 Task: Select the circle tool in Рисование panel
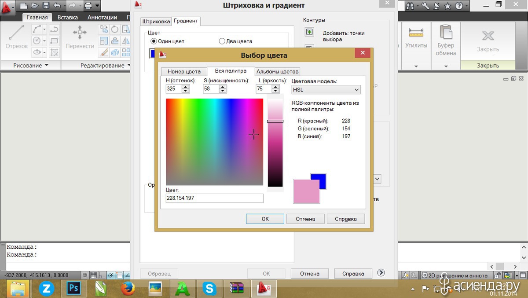[37, 40]
